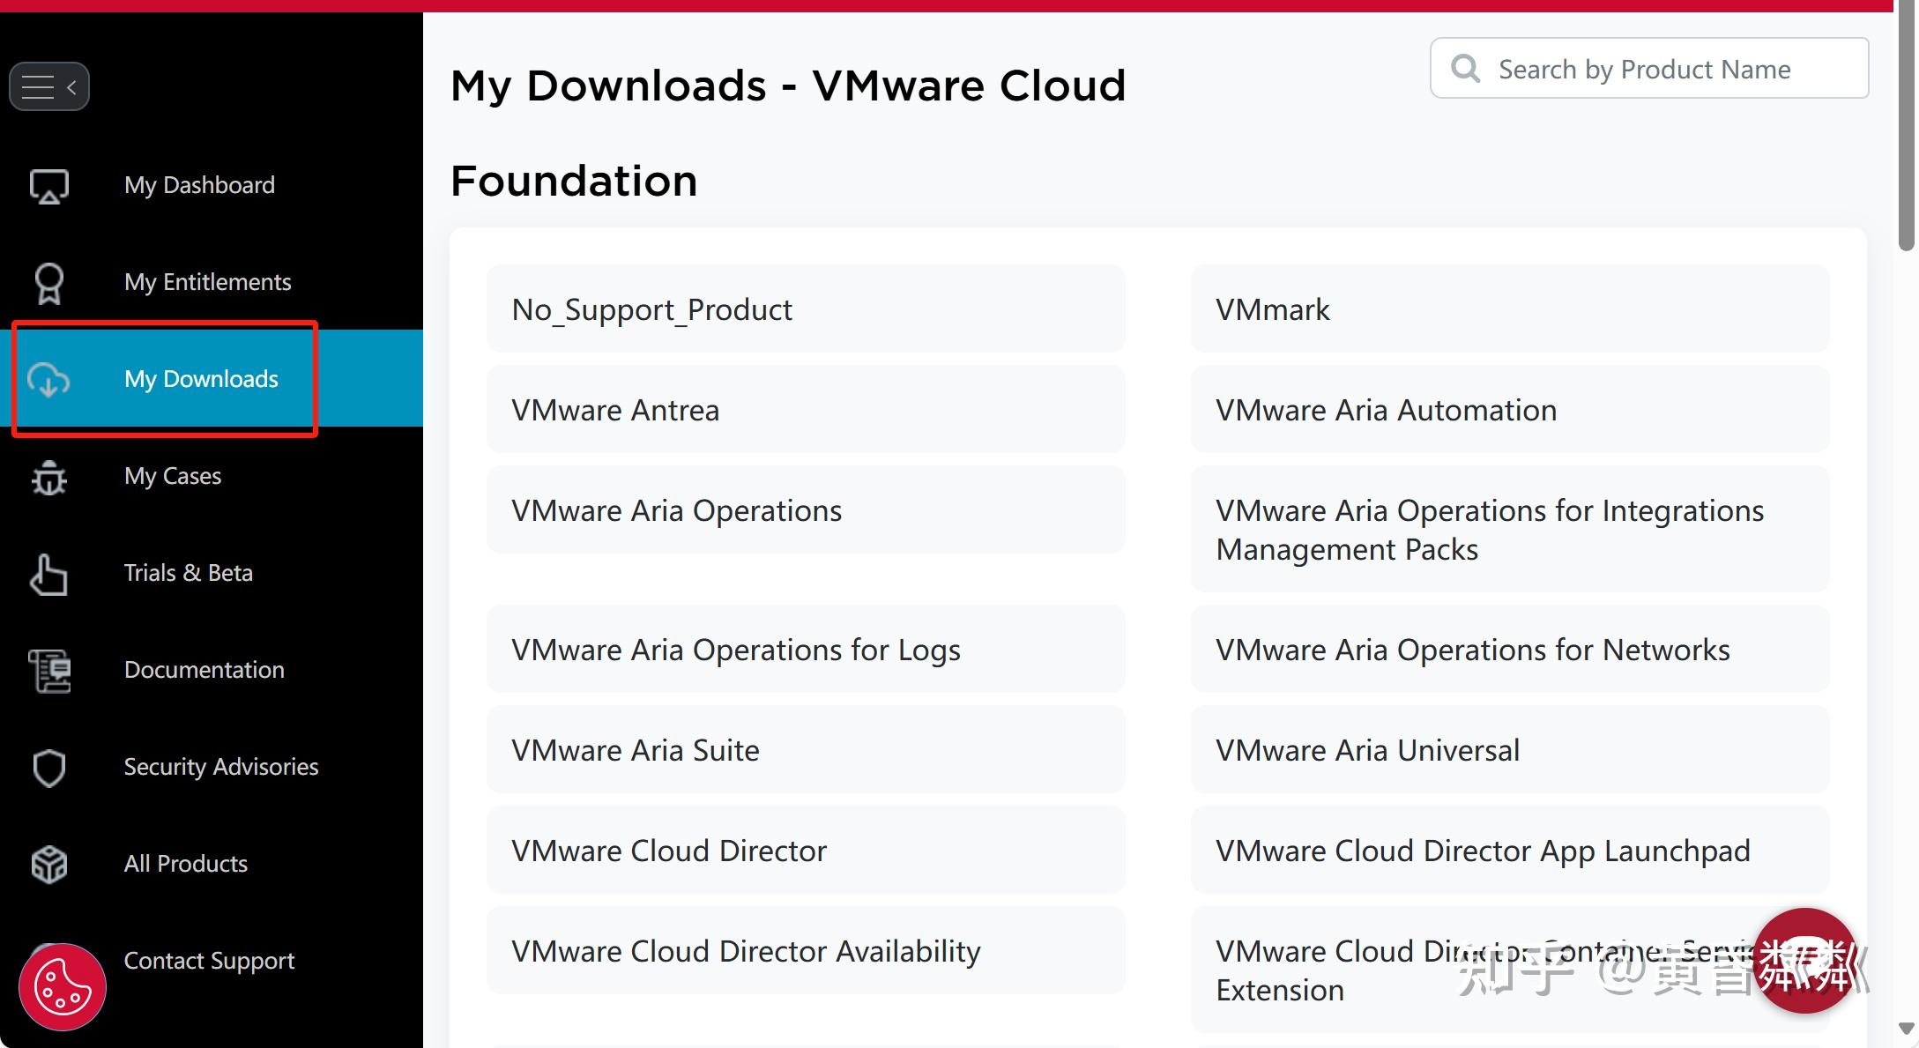Click the Trials & Beta thumbs-up icon
This screenshot has height=1048, width=1919.
[x=48, y=574]
